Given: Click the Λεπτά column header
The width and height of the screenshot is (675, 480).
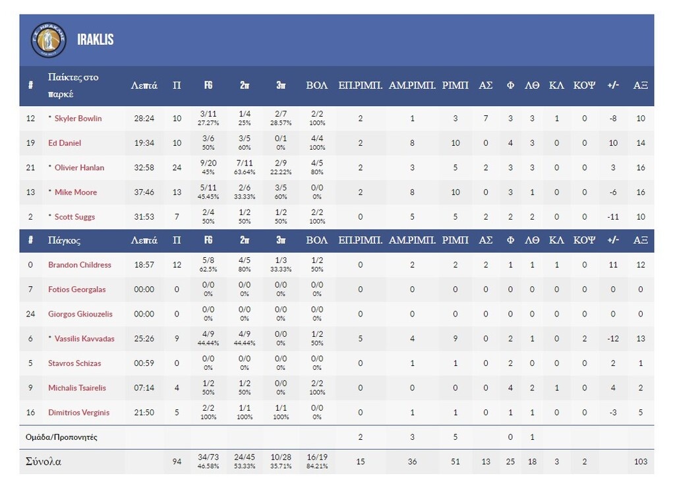Looking at the screenshot, I should click(144, 86).
